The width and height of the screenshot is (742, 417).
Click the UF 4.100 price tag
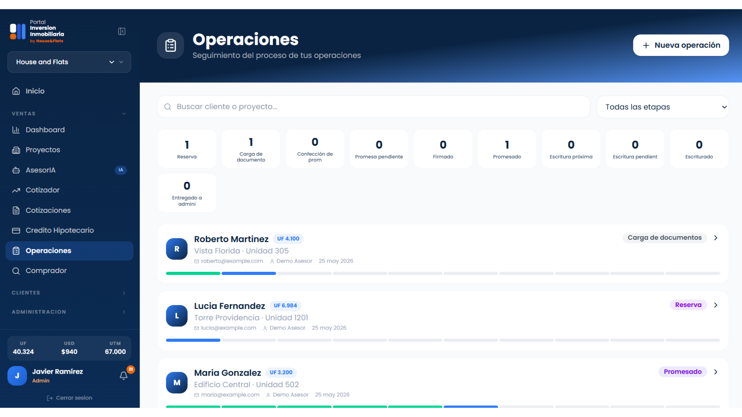288,239
